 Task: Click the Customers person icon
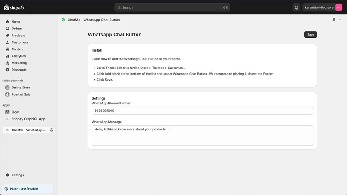pos(7,42)
